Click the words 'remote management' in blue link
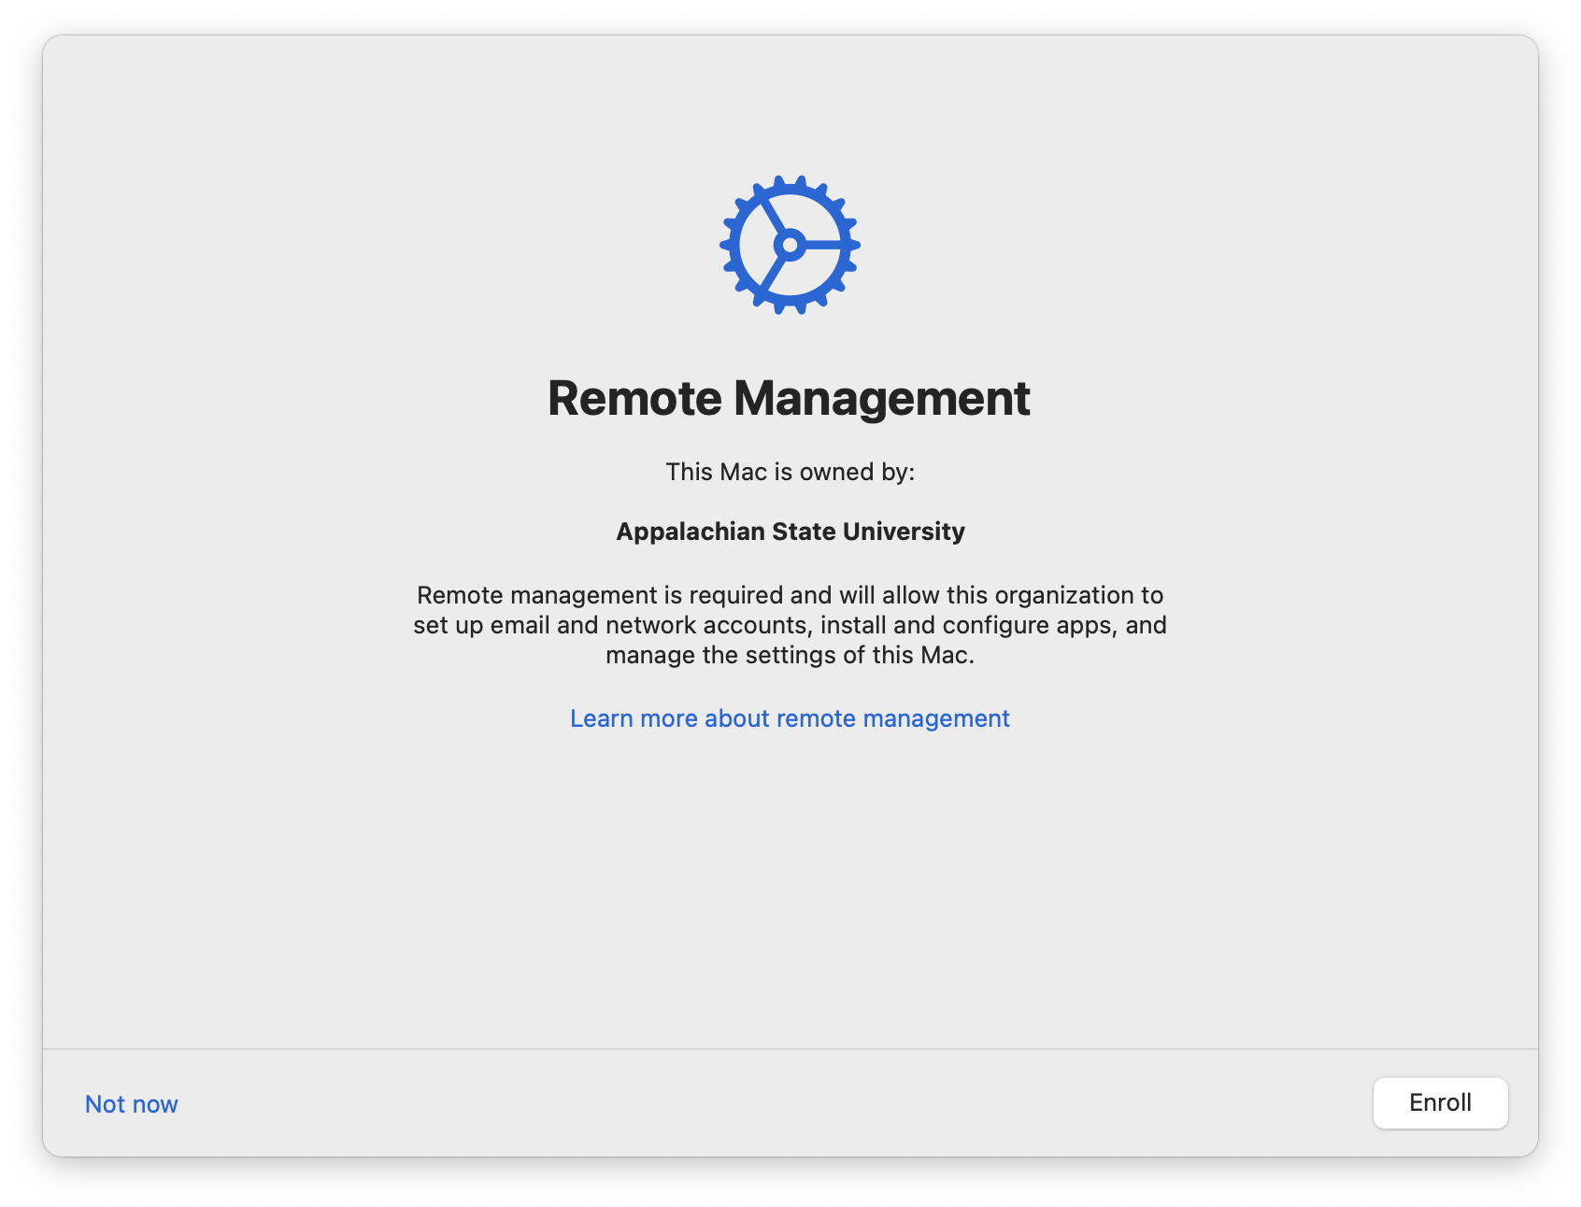The width and height of the screenshot is (1581, 1207). pos(892,718)
